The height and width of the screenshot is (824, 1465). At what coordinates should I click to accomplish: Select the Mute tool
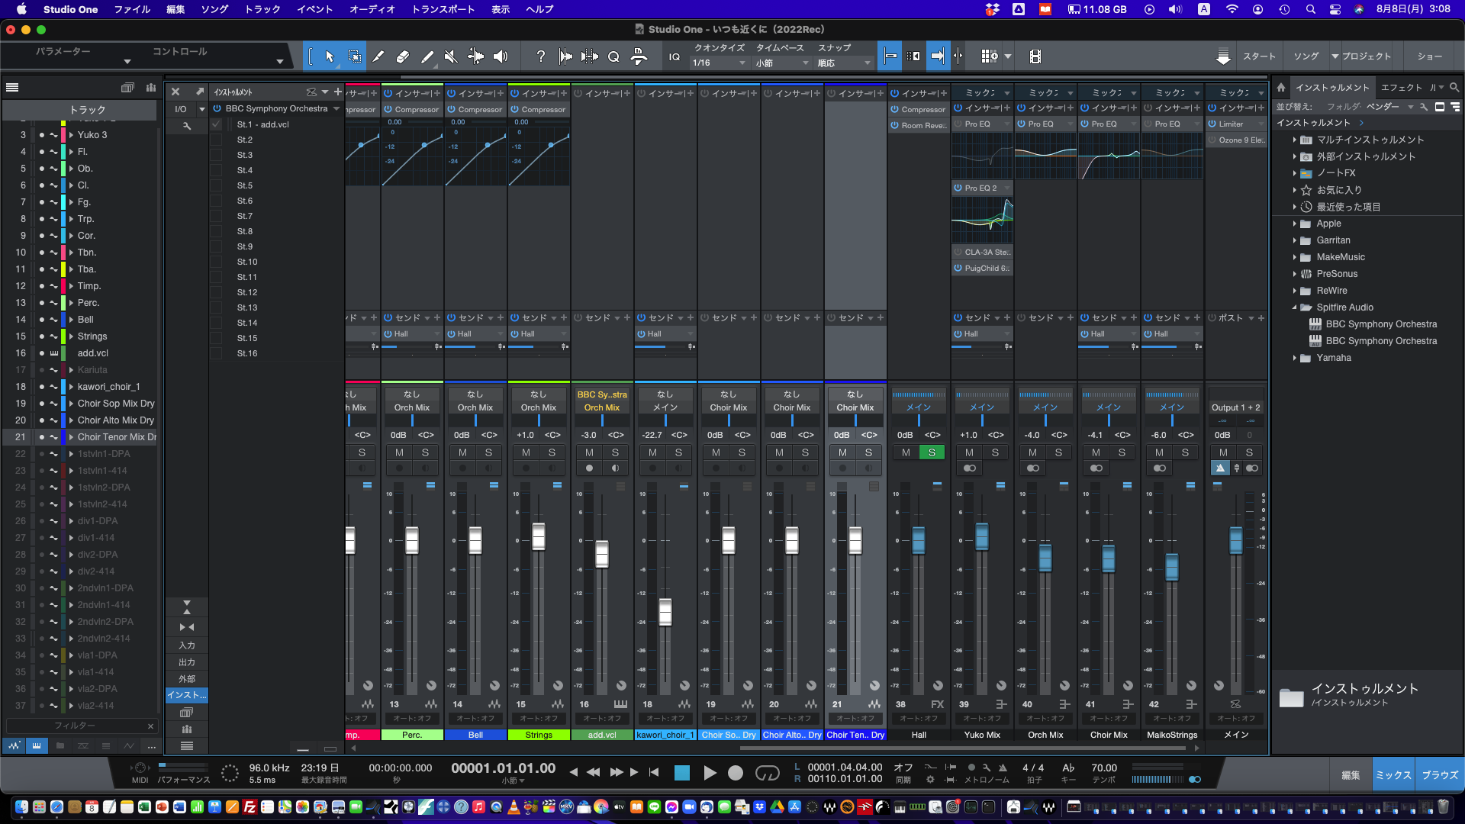[451, 56]
